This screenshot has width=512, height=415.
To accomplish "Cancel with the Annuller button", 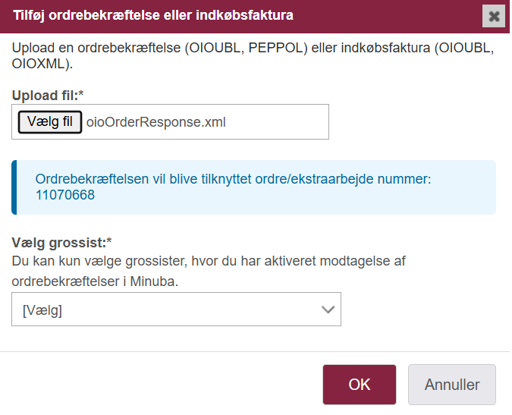I will (x=452, y=385).
